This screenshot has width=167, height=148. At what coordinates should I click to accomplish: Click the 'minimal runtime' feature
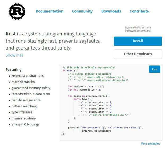pyautogui.click(x=24, y=118)
